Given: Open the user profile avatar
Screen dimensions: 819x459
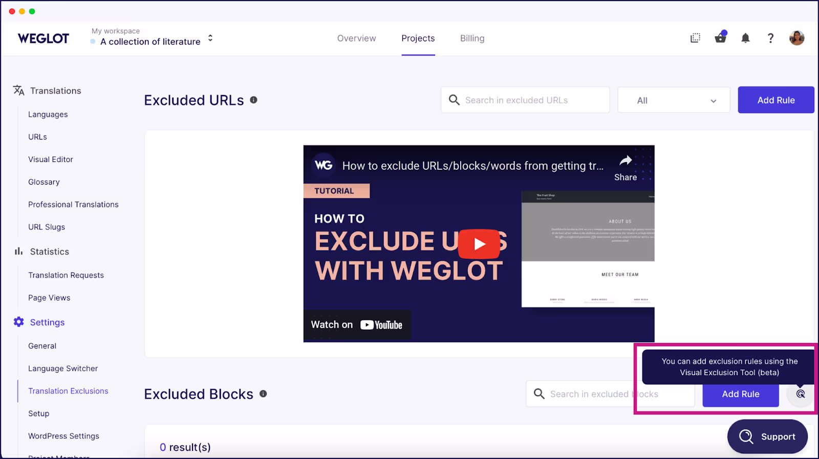Looking at the screenshot, I should (x=797, y=38).
